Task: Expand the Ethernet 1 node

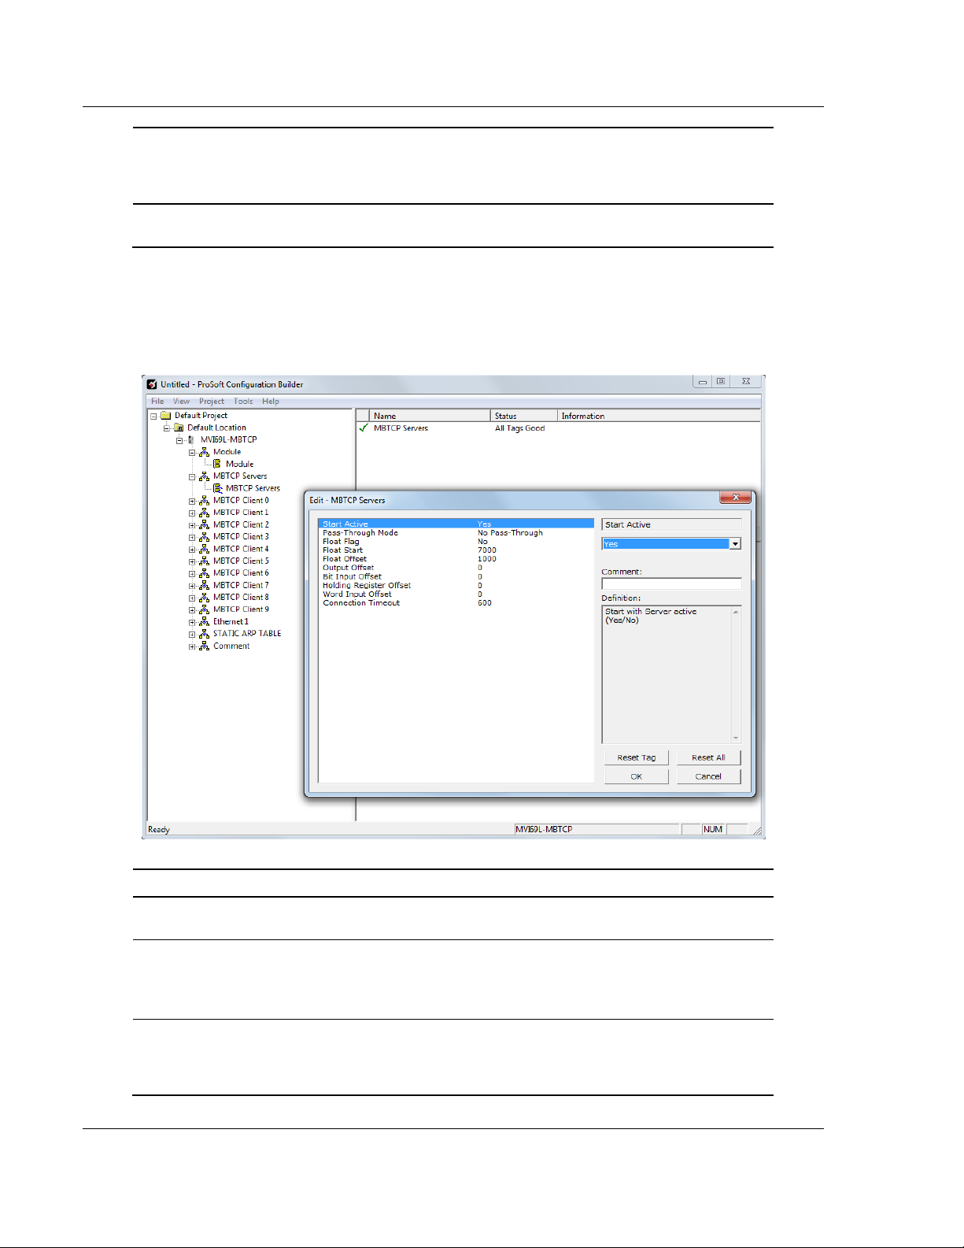Action: pyautogui.click(x=192, y=622)
